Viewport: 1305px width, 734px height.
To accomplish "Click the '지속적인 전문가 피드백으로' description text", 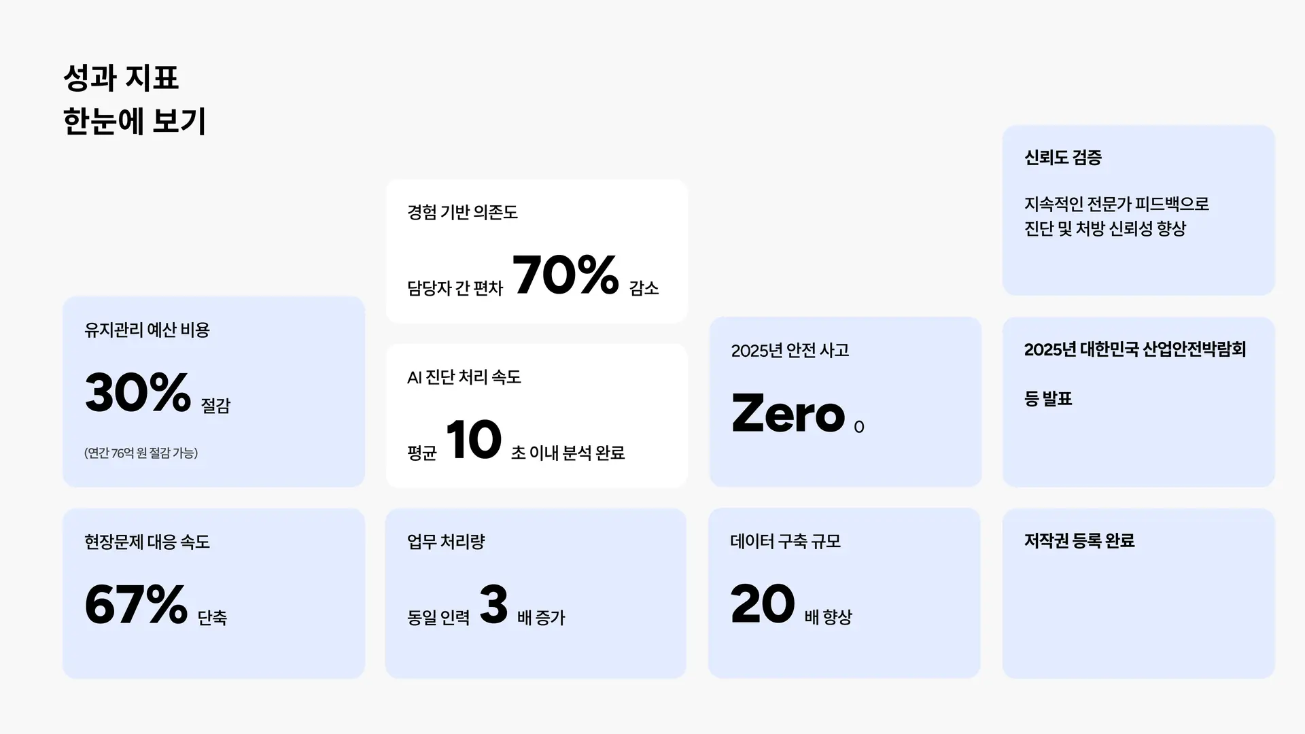I will pyautogui.click(x=1116, y=204).
